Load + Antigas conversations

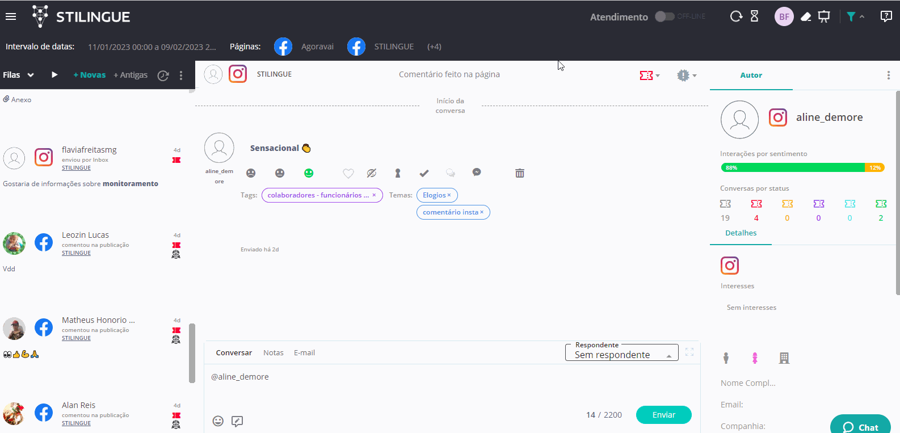pos(131,75)
